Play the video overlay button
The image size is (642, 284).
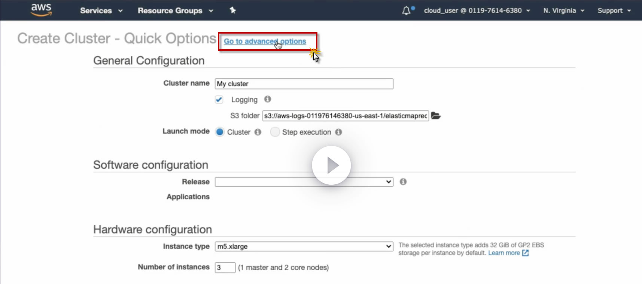tap(331, 165)
